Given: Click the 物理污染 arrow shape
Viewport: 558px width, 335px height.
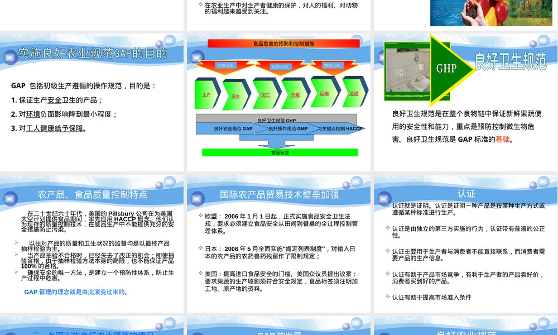Looking at the screenshot, I should click(x=333, y=66).
